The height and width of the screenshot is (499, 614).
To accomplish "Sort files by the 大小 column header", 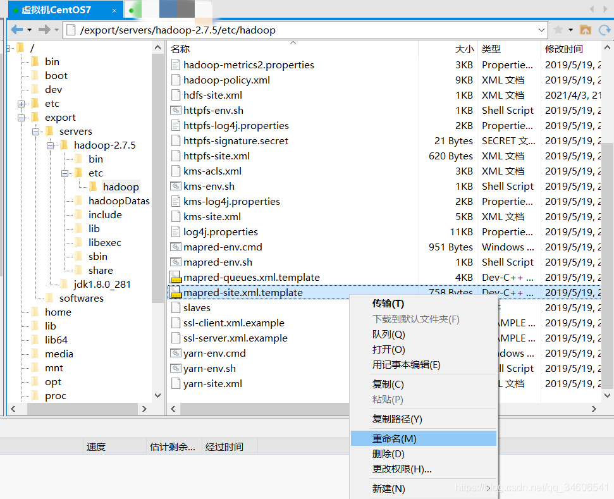I will (448, 49).
